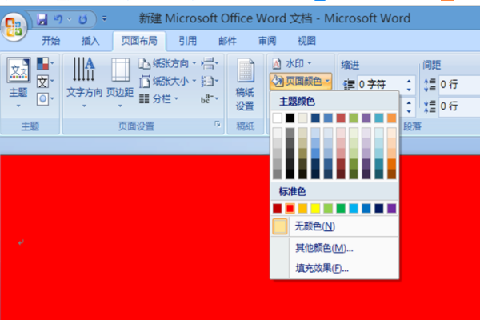Open 页边距 margins menu

pyautogui.click(x=120, y=82)
